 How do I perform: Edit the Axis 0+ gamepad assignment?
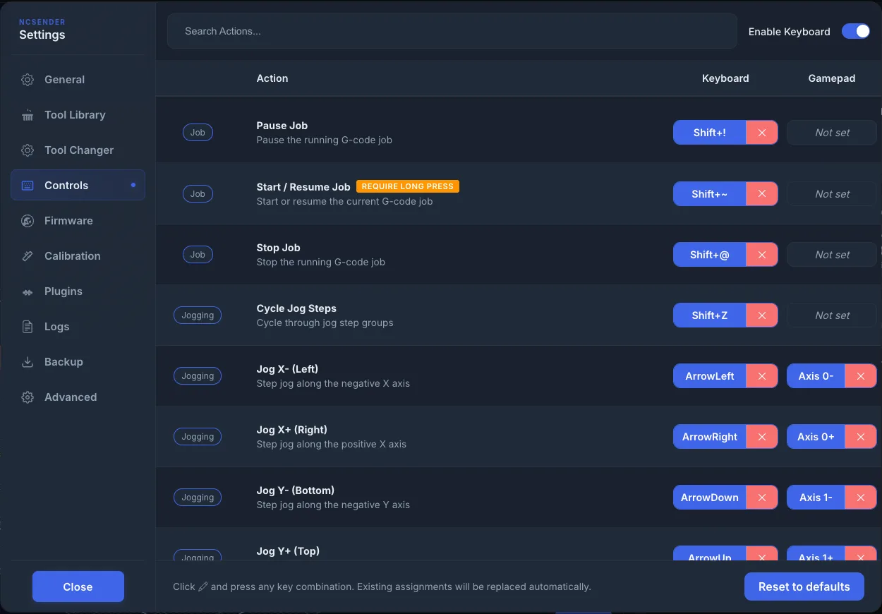point(816,437)
